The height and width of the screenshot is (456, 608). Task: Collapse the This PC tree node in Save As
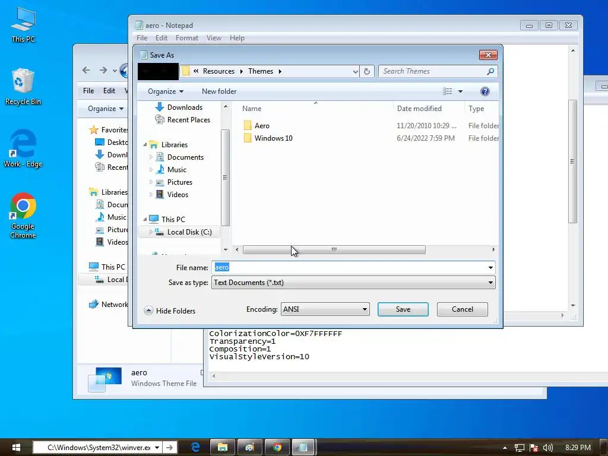click(145, 219)
